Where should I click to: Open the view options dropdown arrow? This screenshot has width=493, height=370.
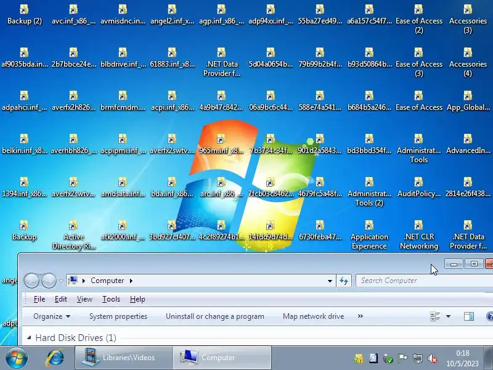tap(449, 316)
